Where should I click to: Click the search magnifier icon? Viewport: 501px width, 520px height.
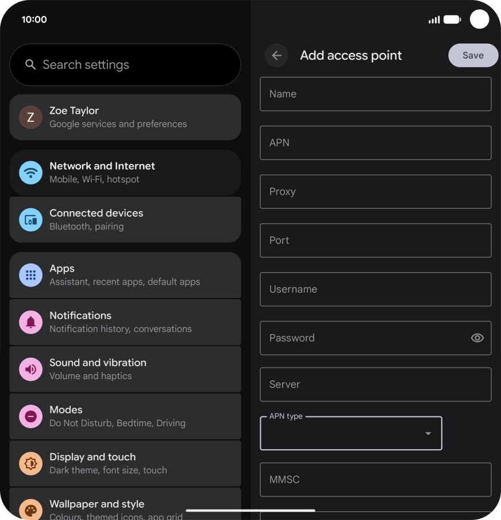[x=30, y=64]
